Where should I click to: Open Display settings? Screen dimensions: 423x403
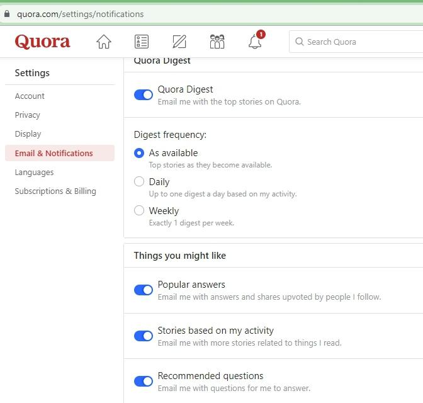click(28, 134)
